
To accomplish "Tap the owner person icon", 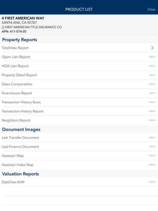I will (x=3, y=27).
